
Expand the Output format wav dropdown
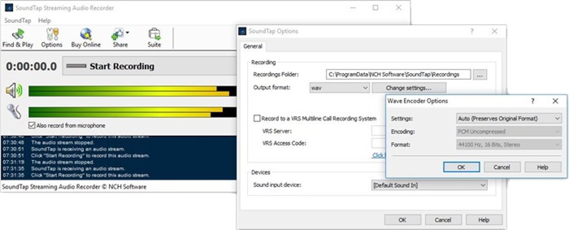(x=340, y=88)
